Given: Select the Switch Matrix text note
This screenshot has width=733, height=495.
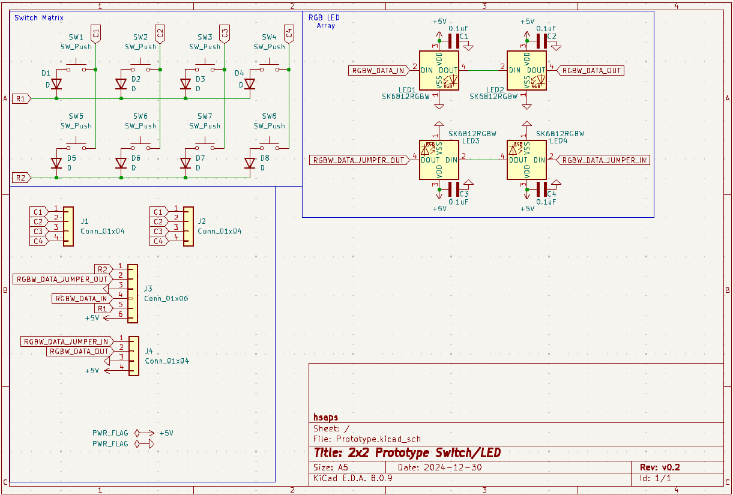Looking at the screenshot, I should click(39, 18).
